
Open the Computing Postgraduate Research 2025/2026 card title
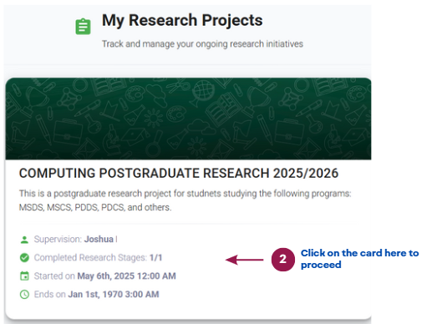[x=179, y=173]
